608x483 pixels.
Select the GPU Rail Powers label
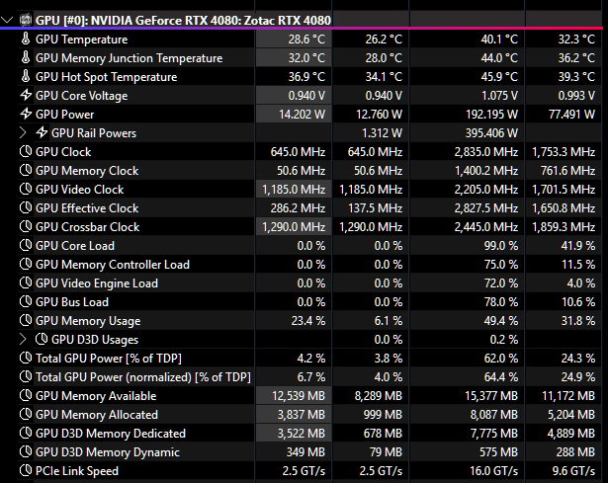(94, 133)
